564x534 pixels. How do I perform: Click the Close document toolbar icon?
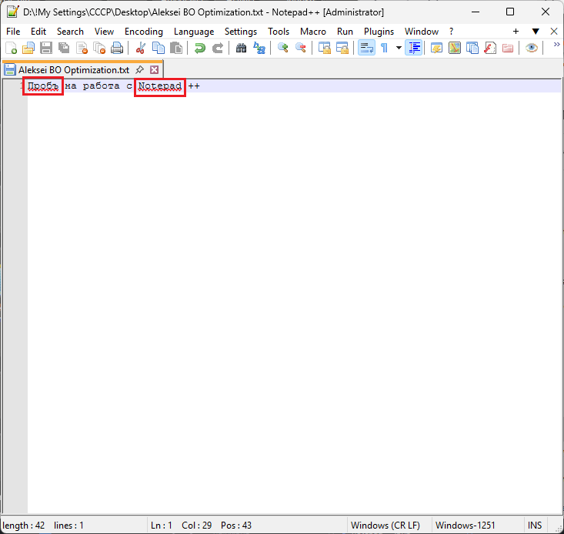(x=82, y=48)
